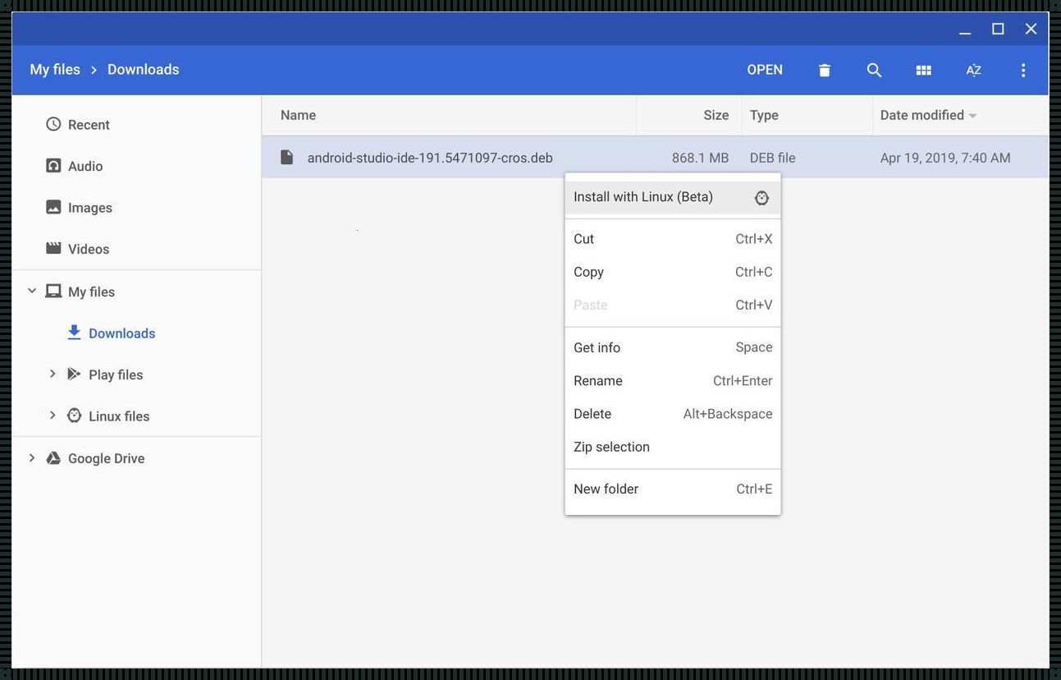1061x680 pixels.
Task: Open the three-dot more menu
Action: pyautogui.click(x=1022, y=71)
